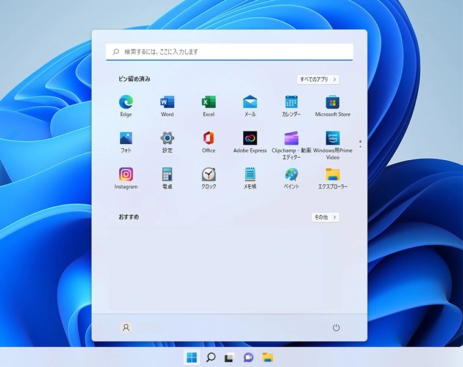Image resolution: width=463 pixels, height=367 pixels.
Task: Launch Chat from the taskbar
Action: tap(249, 357)
